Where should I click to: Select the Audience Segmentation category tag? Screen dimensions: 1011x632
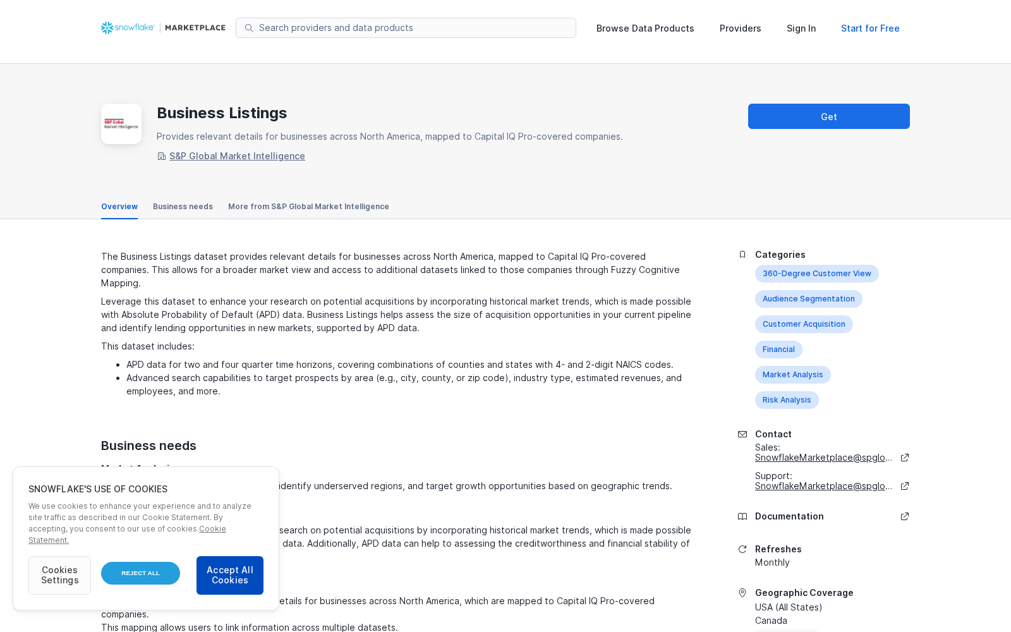click(809, 299)
